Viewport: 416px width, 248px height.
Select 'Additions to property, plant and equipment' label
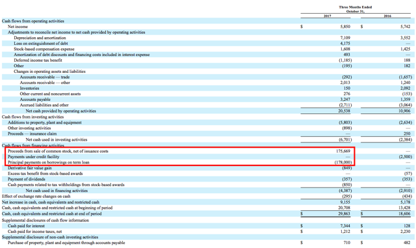click(x=45, y=122)
